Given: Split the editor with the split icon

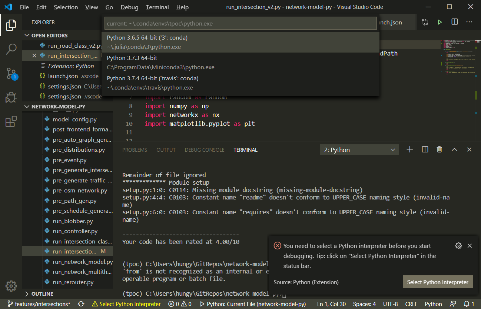Looking at the screenshot, I should [x=454, y=22].
